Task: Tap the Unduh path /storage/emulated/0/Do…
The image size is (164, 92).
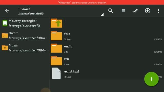Action: point(28,38)
